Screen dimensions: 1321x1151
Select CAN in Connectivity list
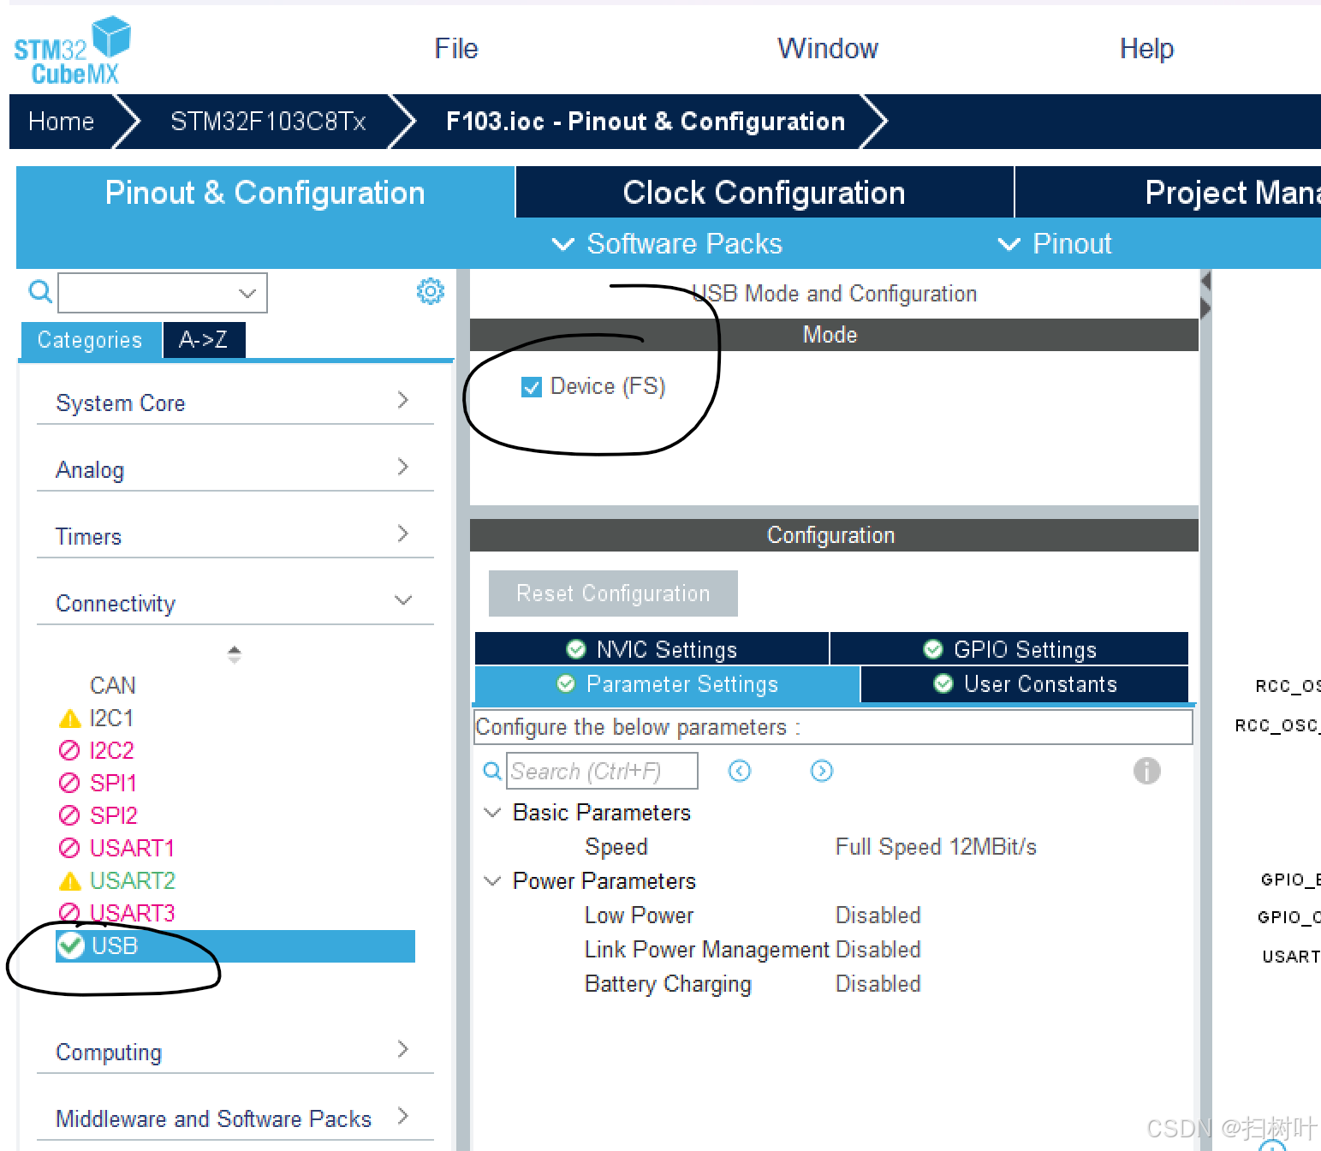(113, 686)
